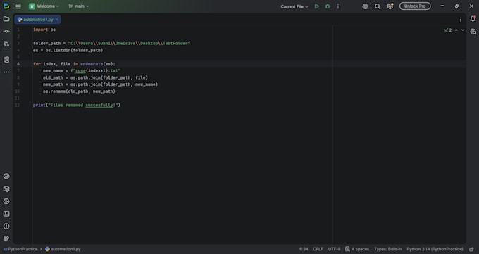Viewport: 479px width, 254px height.
Task: Place cursor on import os line
Action: pyautogui.click(x=44, y=30)
